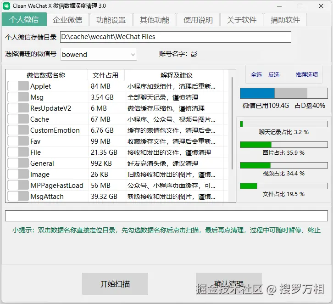
Task: Tick the Fav row checkbox
Action: pyautogui.click(x=18, y=141)
